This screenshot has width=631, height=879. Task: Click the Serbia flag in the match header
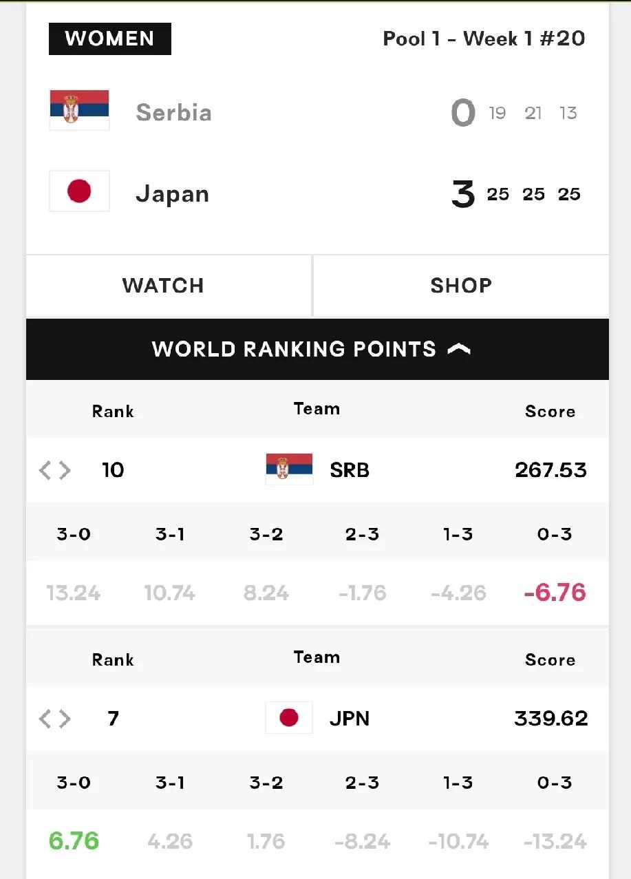point(79,110)
